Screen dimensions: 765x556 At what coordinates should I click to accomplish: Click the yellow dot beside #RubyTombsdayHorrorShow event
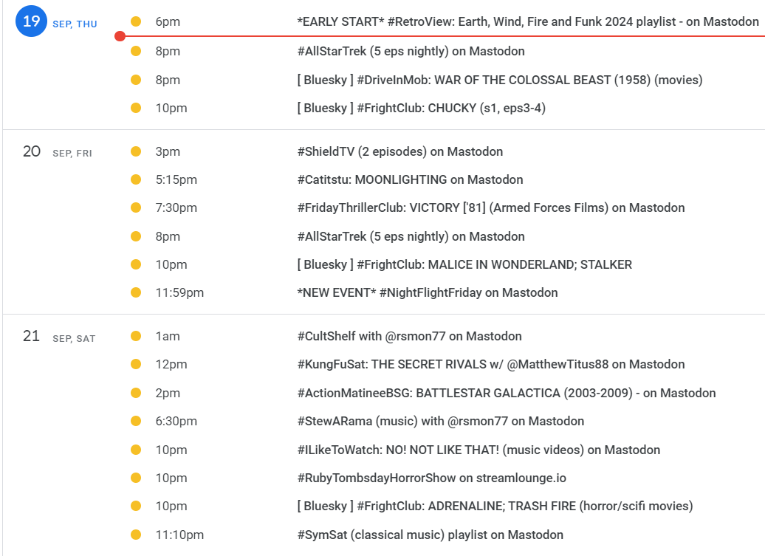coord(136,478)
